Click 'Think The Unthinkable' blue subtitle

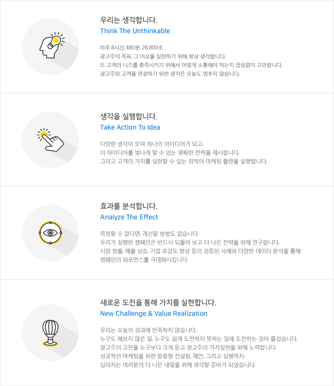click(x=135, y=31)
